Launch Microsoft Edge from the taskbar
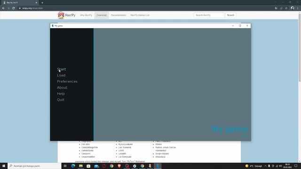Image resolution: width=301 pixels, height=169 pixels. point(73,166)
